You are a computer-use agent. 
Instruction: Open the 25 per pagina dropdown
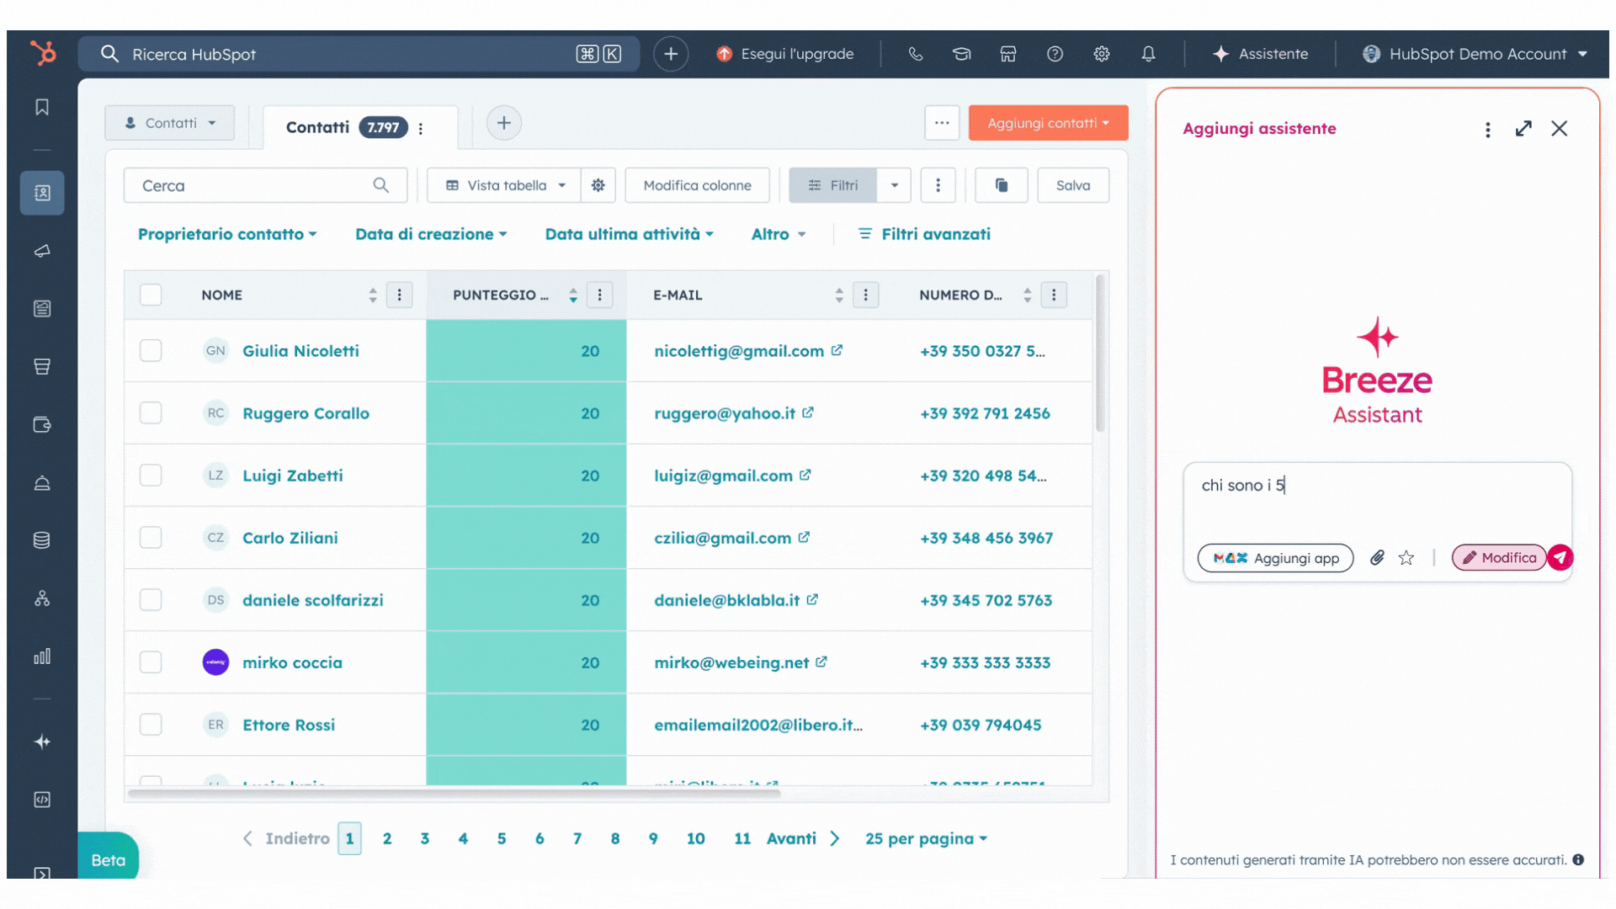click(926, 838)
